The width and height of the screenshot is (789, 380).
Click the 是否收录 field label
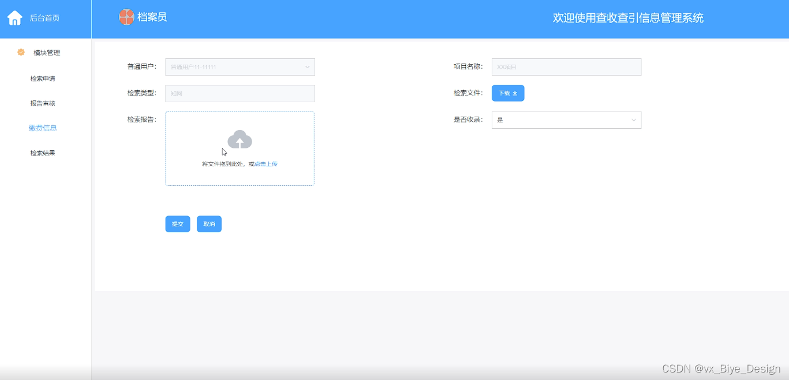pyautogui.click(x=468, y=120)
